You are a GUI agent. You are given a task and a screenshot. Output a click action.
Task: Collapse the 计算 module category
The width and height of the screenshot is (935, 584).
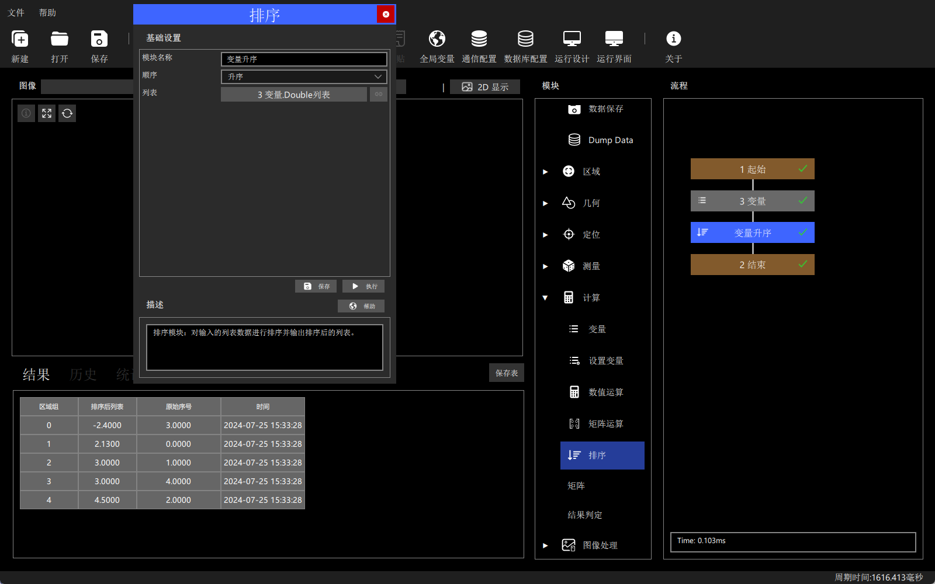(x=545, y=298)
